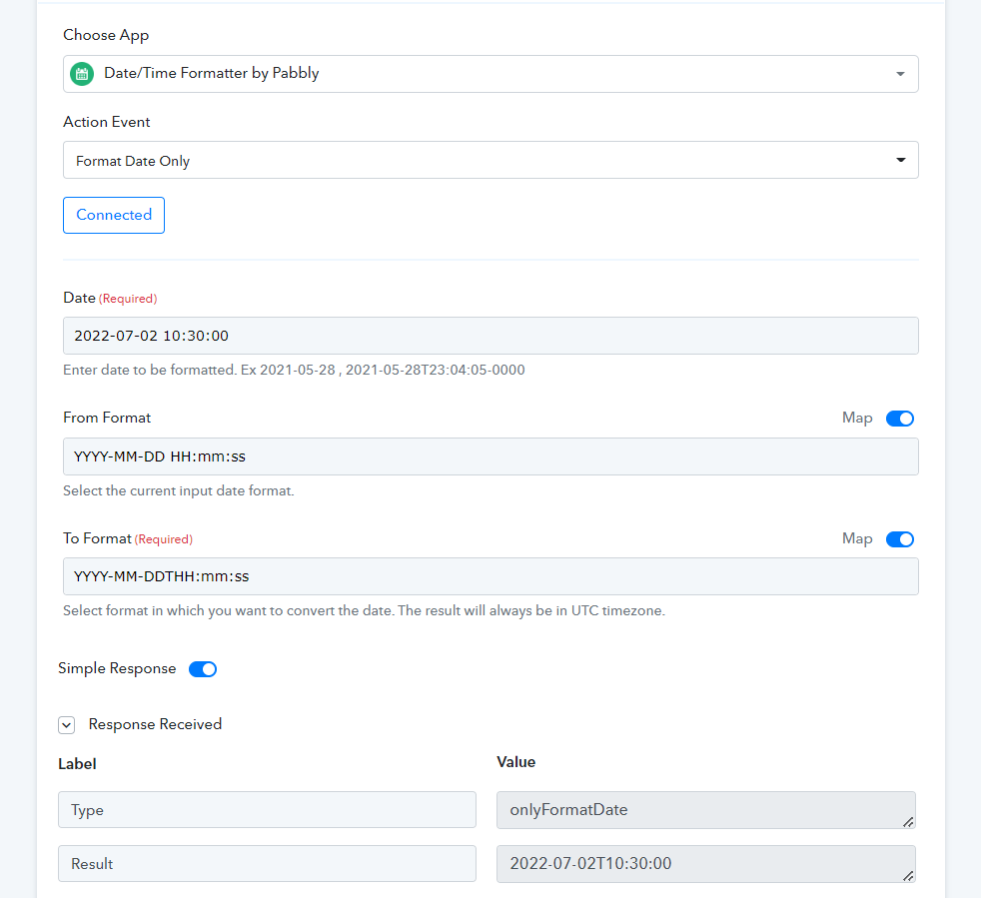Click the onlyFormatDate value field

coord(705,810)
